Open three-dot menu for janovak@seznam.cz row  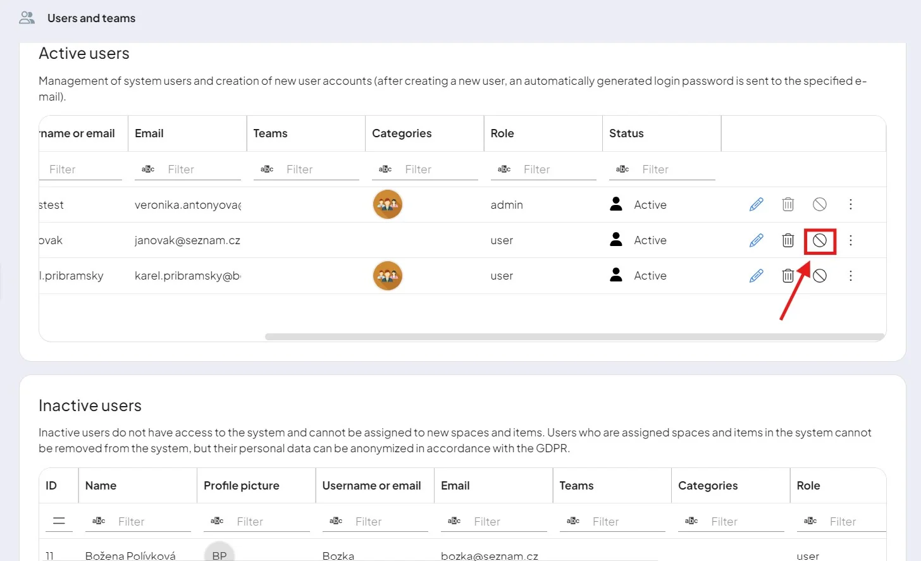pos(851,240)
